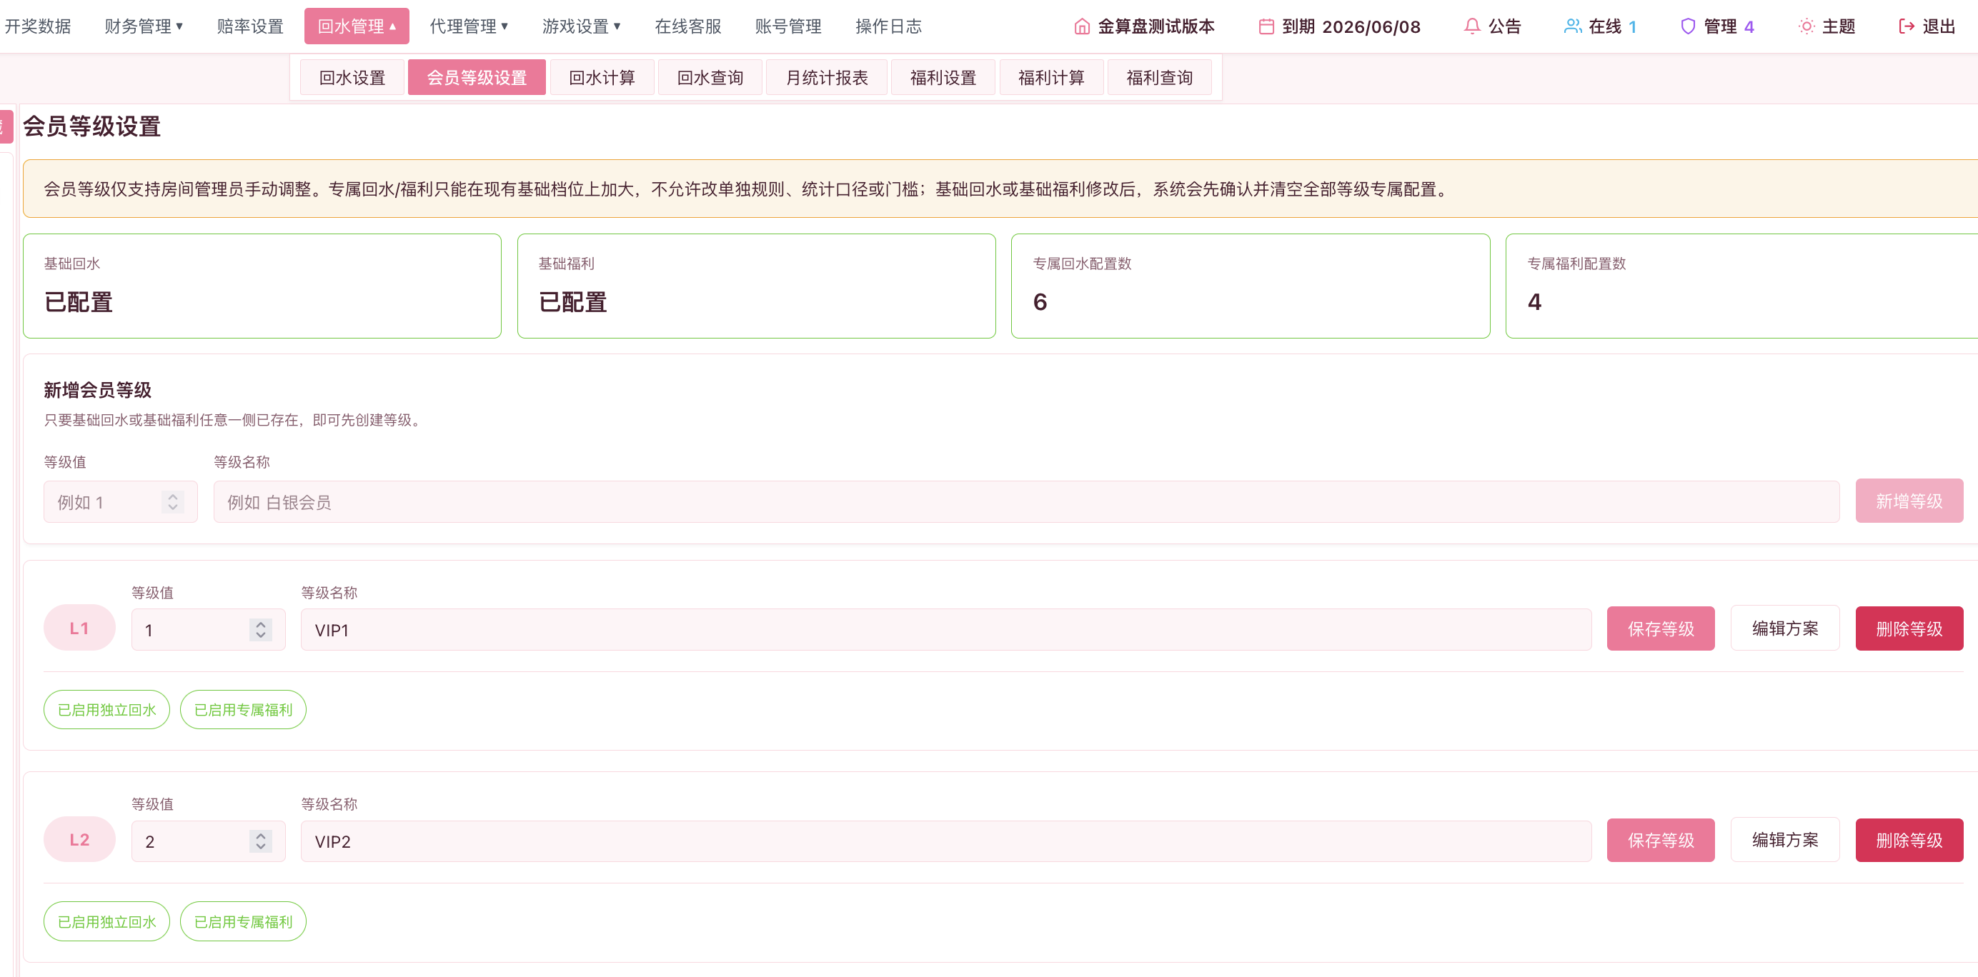
Task: Click the 基础回水 已配置 card
Action: (262, 286)
